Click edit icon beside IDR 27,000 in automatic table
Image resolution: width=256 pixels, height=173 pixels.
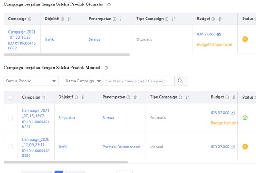coord(219,34)
